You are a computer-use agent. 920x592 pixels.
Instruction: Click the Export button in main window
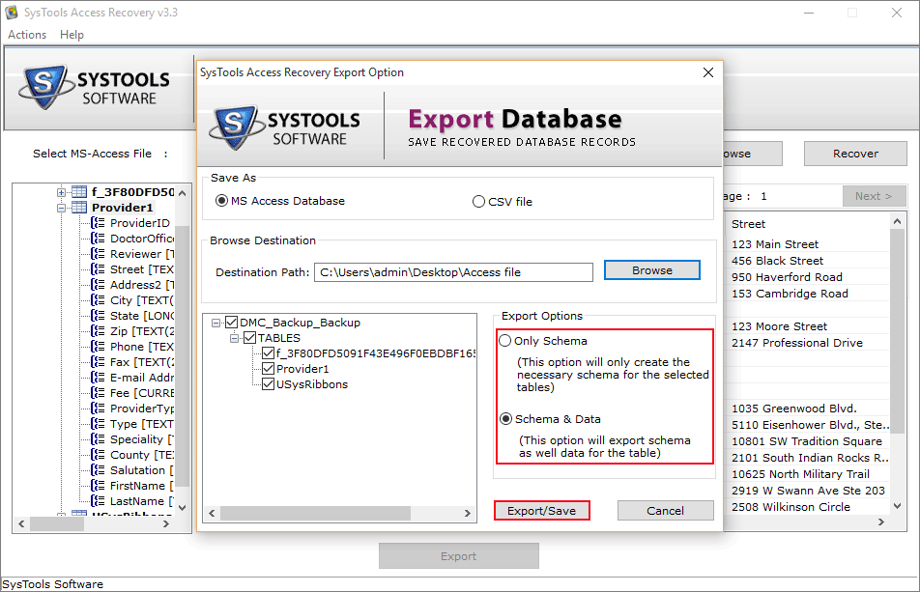pyautogui.click(x=459, y=555)
